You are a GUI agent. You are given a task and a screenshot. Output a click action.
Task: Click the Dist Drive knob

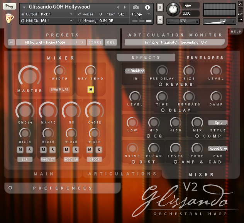coord(132,149)
